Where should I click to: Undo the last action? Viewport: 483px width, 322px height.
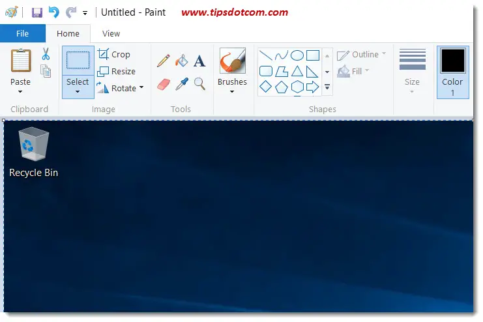(x=54, y=12)
